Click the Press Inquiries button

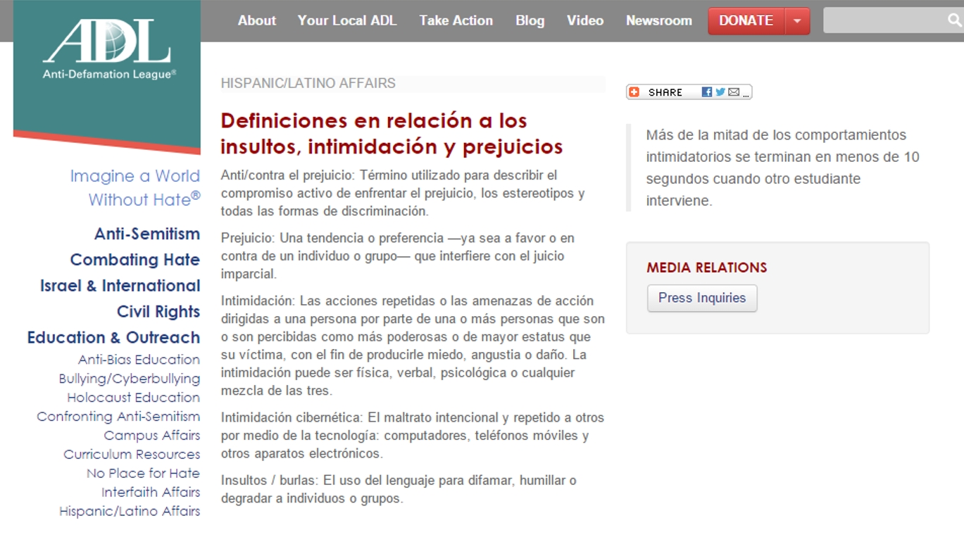pyautogui.click(x=701, y=298)
